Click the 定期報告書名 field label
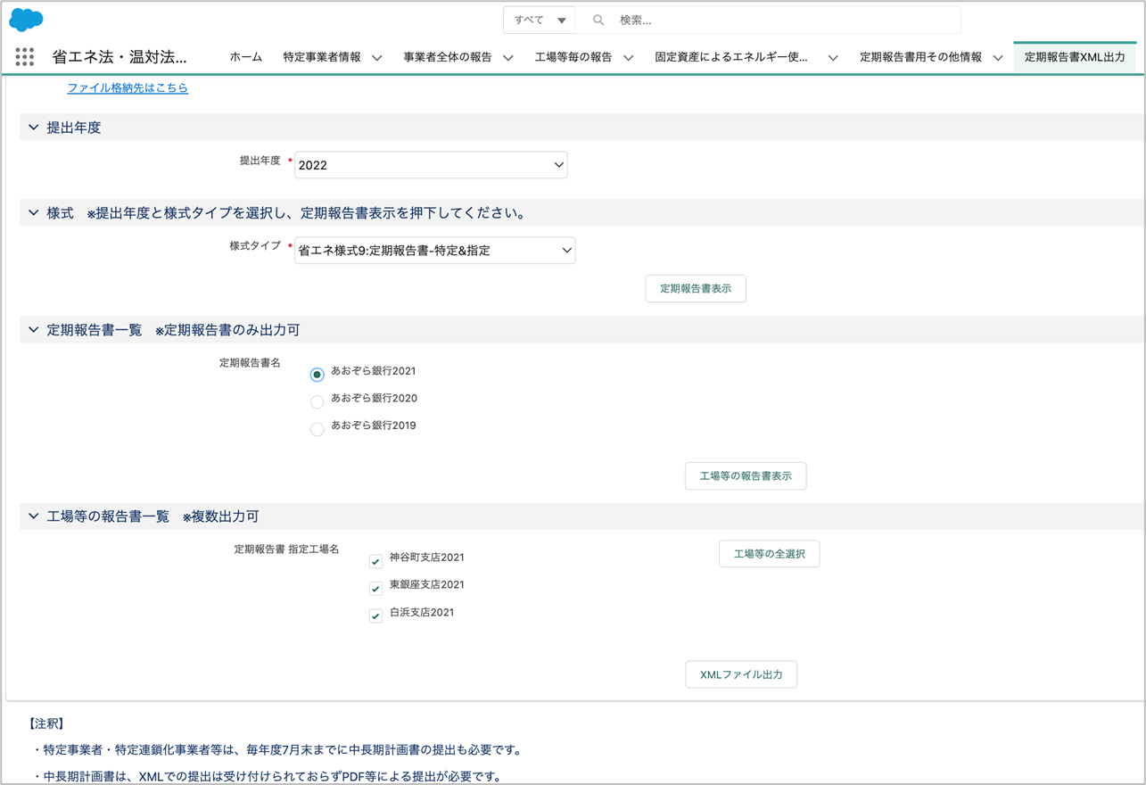Viewport: 1146px width, 785px height. click(x=250, y=363)
